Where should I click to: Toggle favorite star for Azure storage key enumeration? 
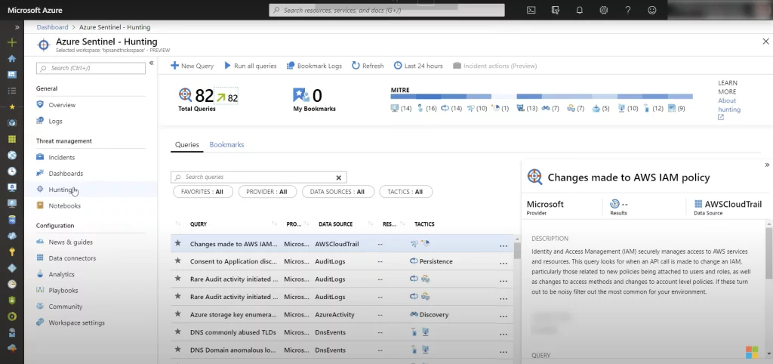click(178, 315)
